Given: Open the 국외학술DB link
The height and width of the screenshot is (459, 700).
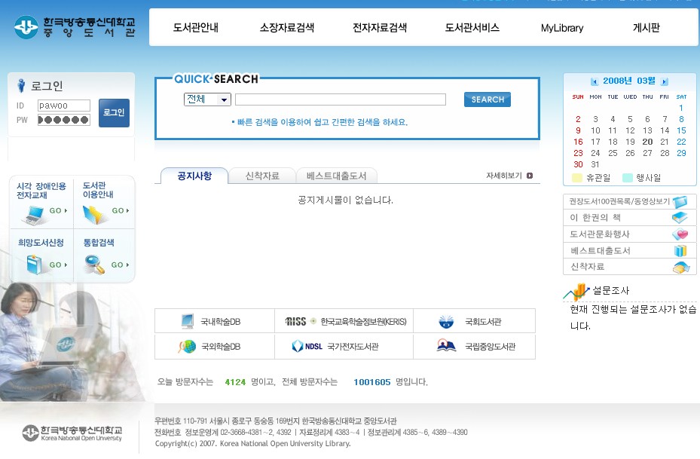Looking at the screenshot, I should [221, 347].
